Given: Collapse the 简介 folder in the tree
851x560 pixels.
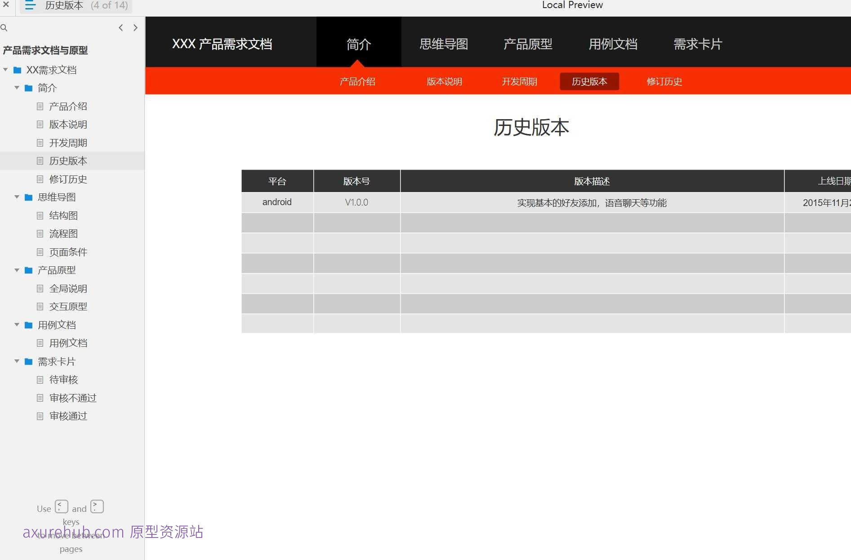Looking at the screenshot, I should tap(17, 88).
